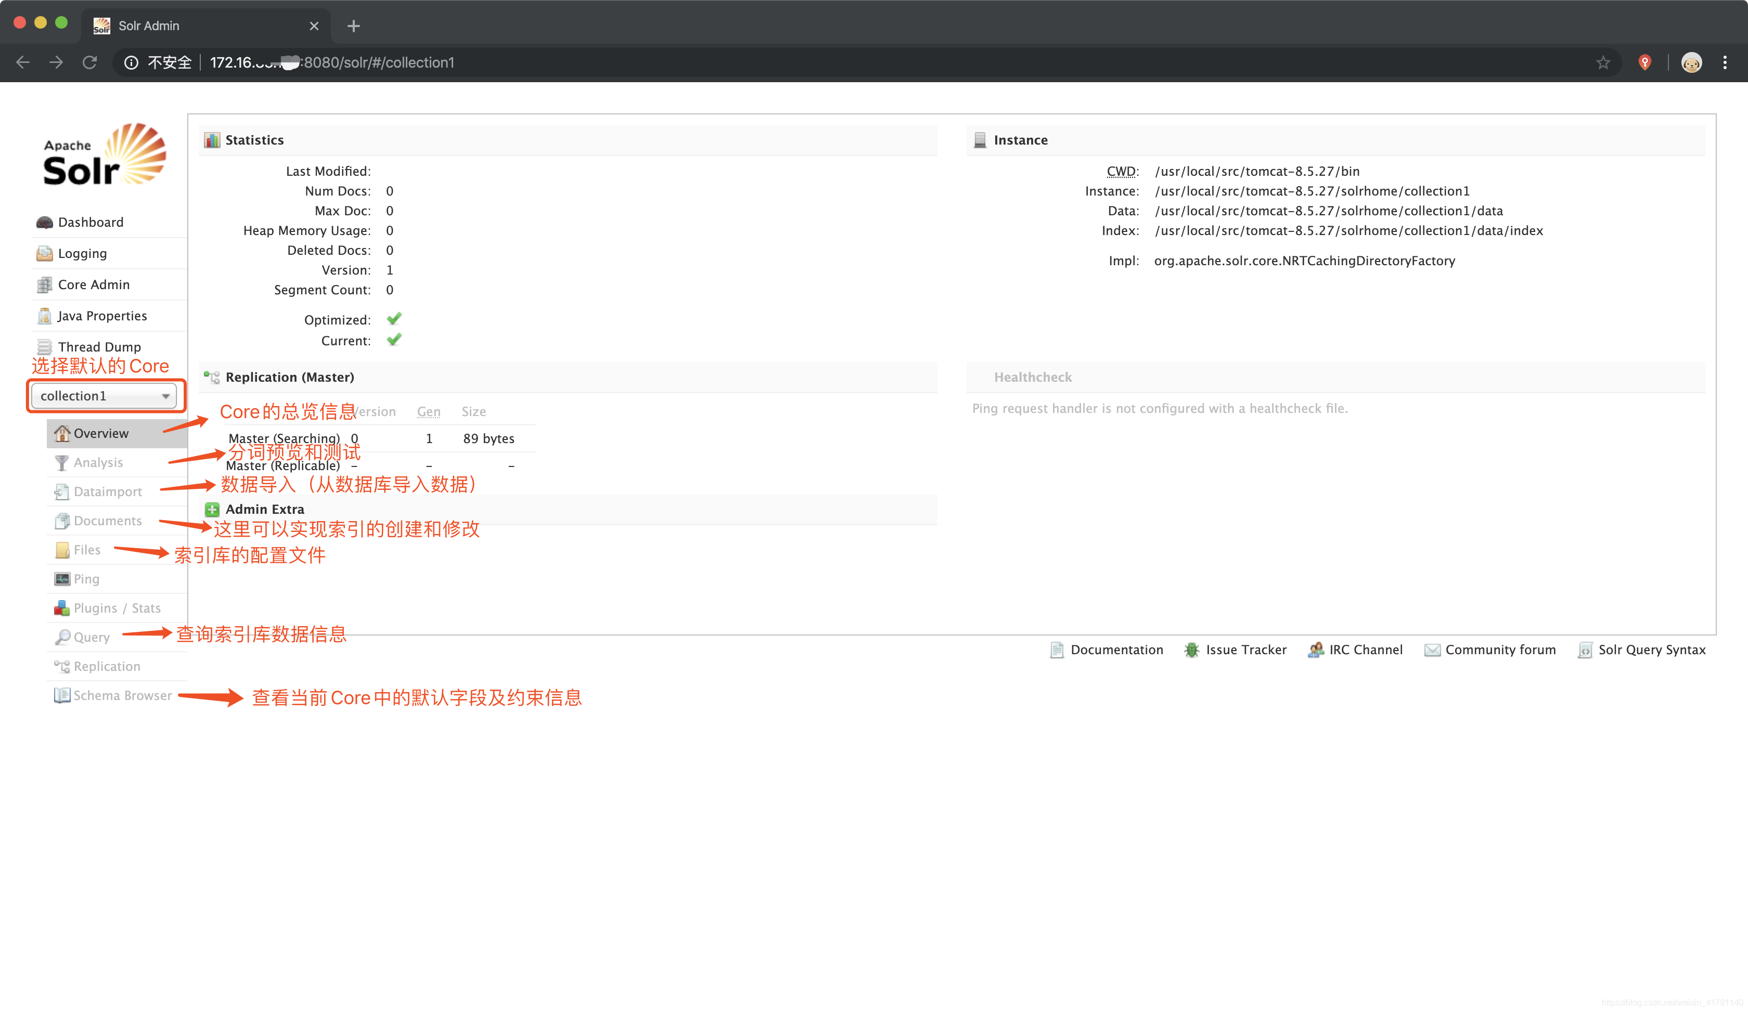Click the browser address bar URL

click(332, 63)
